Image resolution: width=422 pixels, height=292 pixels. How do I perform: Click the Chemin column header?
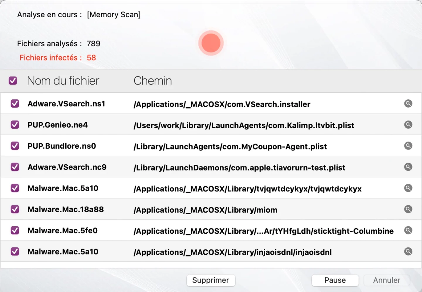pos(153,81)
